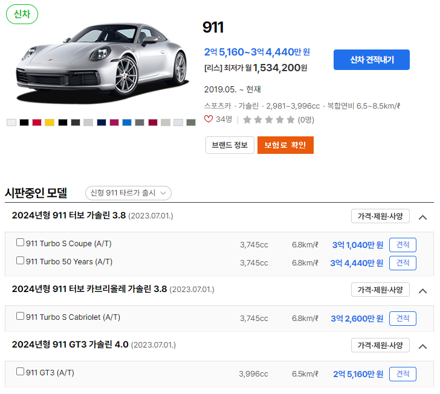Click the 3,996cc displacement value
This screenshot has height=394, width=440.
253,374
